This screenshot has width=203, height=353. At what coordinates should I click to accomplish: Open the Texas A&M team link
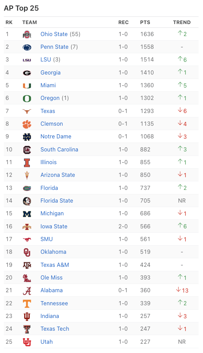(x=55, y=265)
